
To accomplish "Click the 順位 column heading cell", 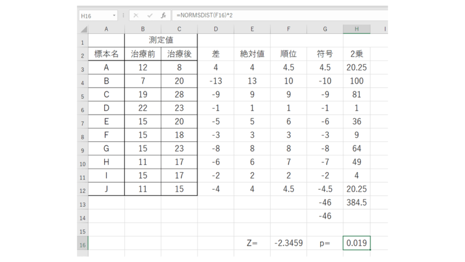I will (x=288, y=54).
